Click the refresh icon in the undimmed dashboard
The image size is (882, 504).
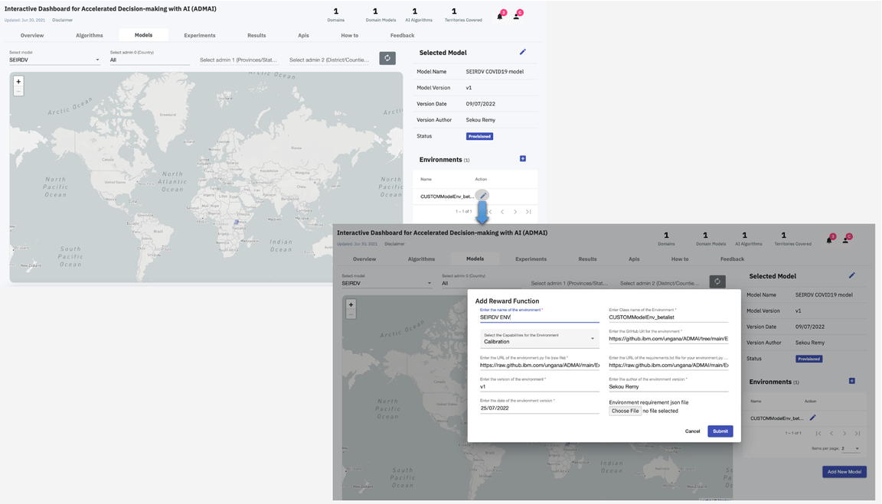pyautogui.click(x=387, y=59)
